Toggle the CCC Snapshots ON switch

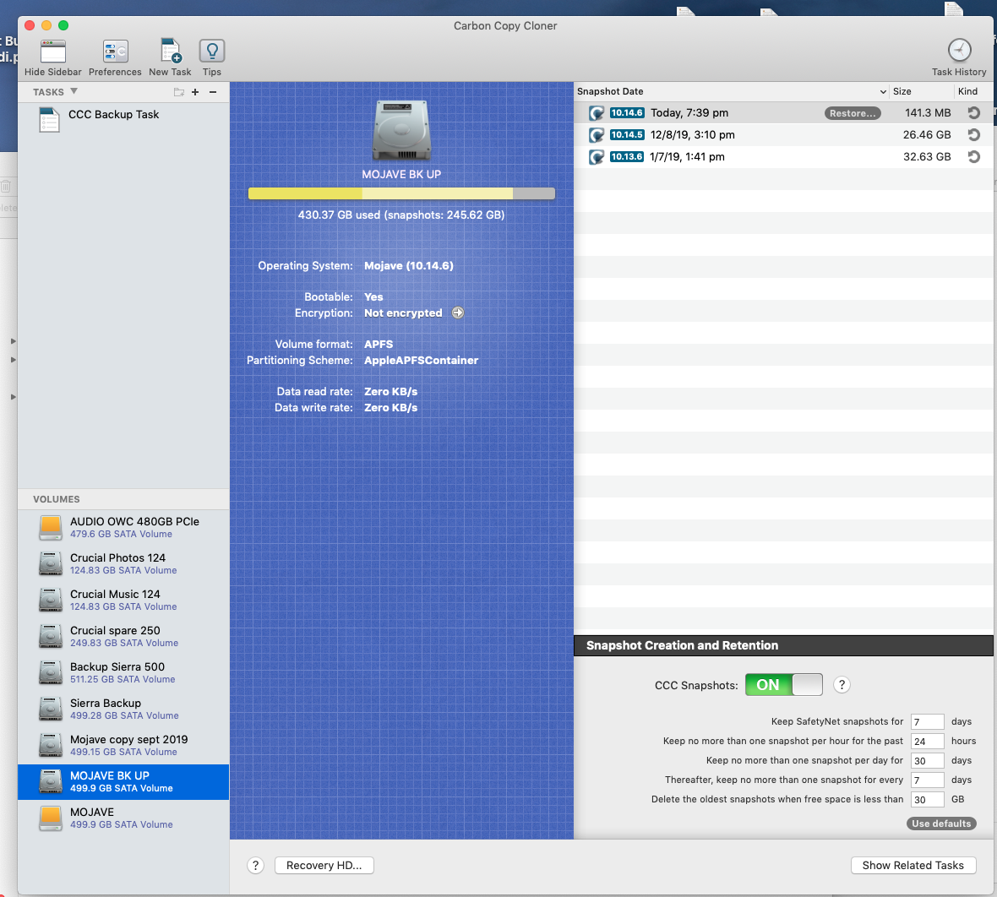pyautogui.click(x=783, y=685)
